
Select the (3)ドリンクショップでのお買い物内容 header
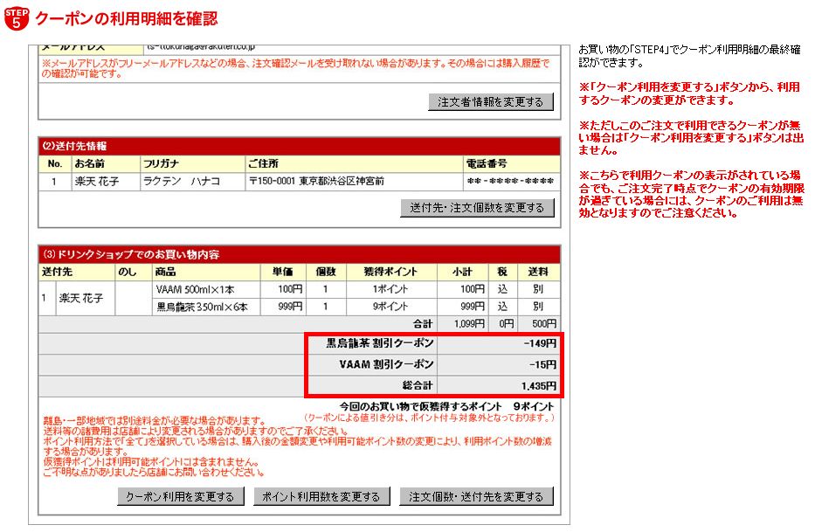coord(300,254)
